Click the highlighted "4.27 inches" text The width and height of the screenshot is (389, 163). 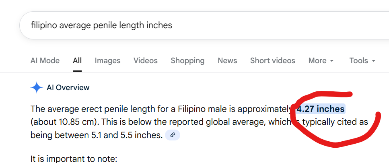(x=321, y=109)
